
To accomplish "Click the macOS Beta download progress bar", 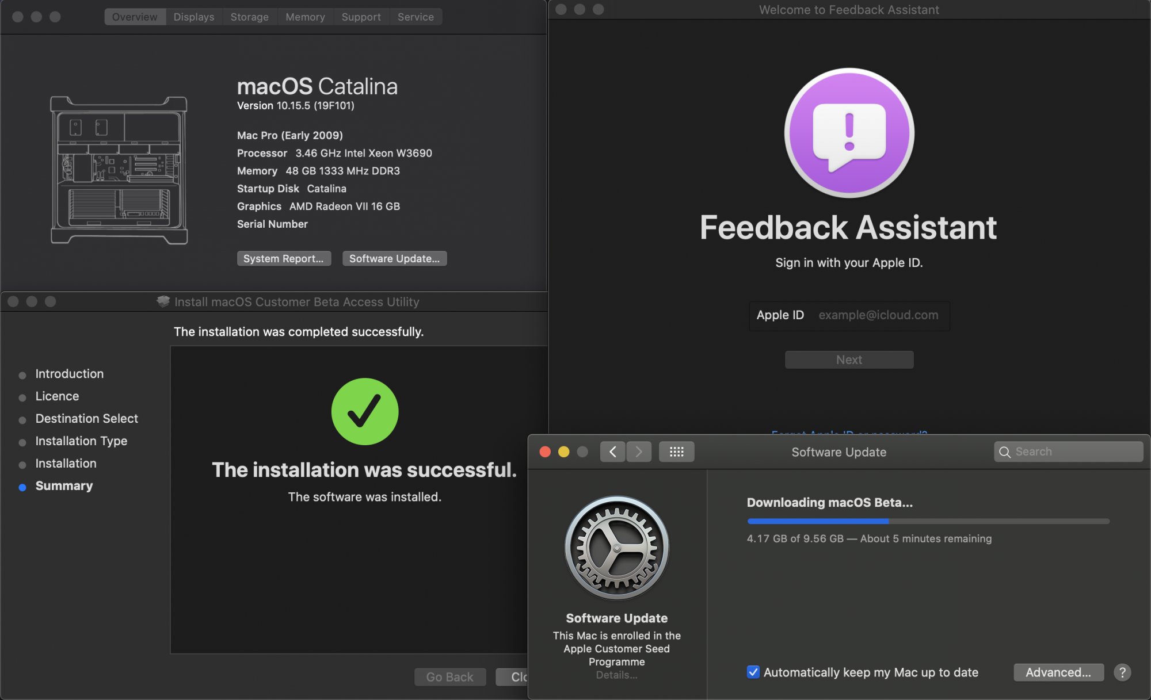I will [x=928, y=521].
